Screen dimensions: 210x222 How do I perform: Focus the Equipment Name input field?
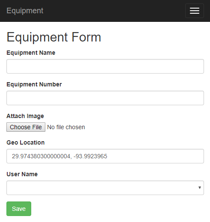(105, 66)
